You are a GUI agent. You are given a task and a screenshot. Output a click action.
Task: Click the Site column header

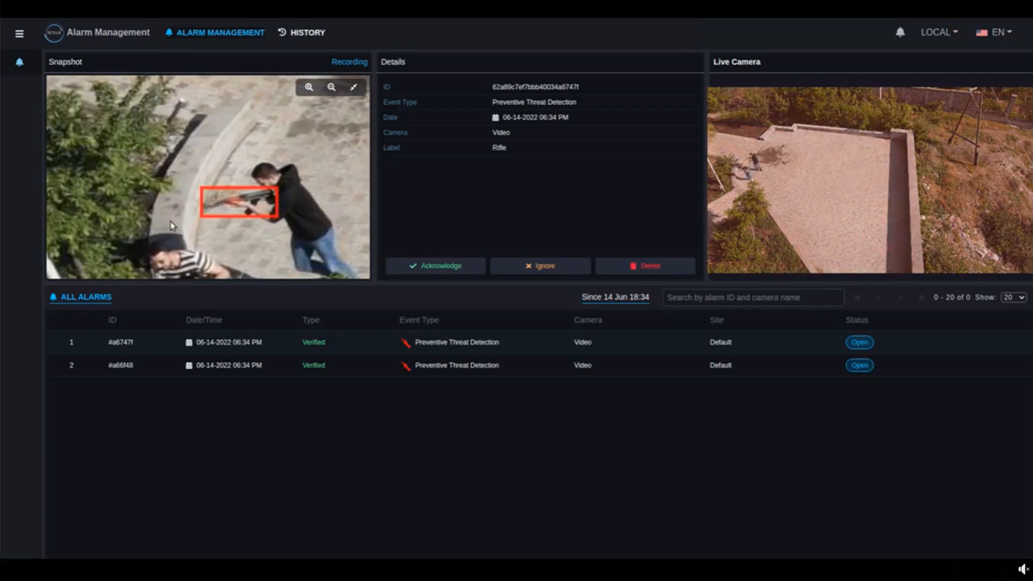[717, 320]
